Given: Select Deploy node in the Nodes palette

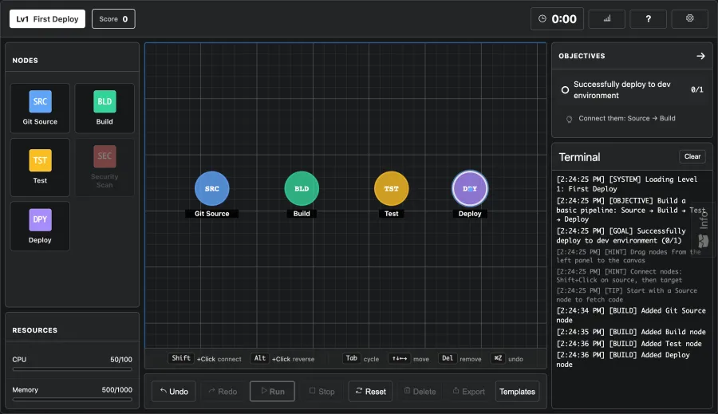Looking at the screenshot, I should click(x=41, y=227).
